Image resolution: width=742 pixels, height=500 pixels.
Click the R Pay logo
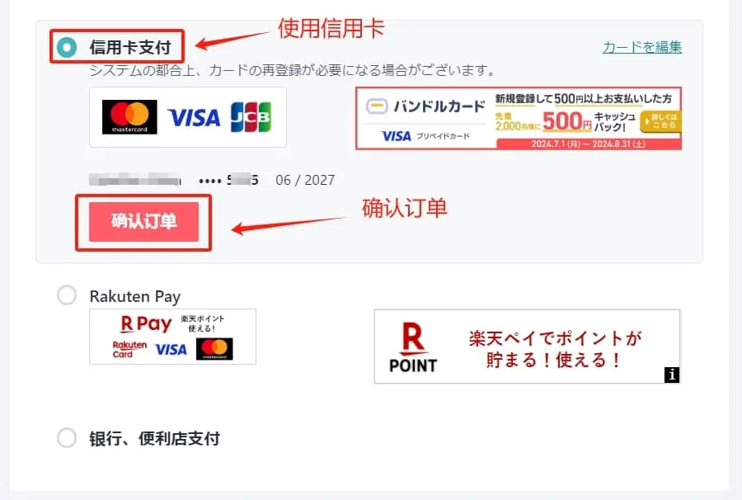click(146, 324)
